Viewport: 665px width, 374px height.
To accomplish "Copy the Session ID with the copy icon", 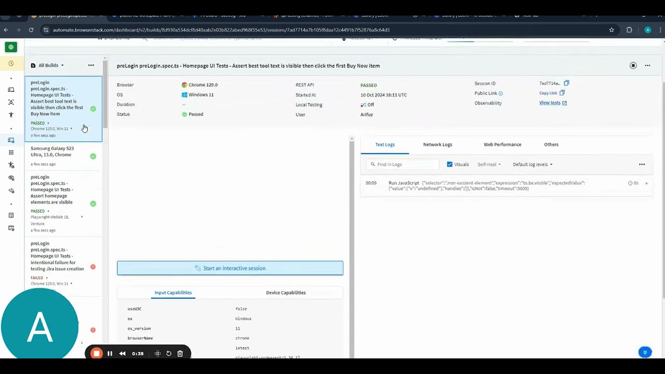I will point(566,83).
